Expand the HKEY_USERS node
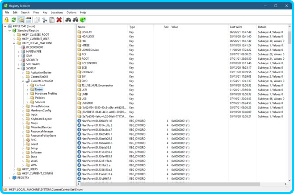The width and height of the screenshot is (294, 194). pos(14,169)
